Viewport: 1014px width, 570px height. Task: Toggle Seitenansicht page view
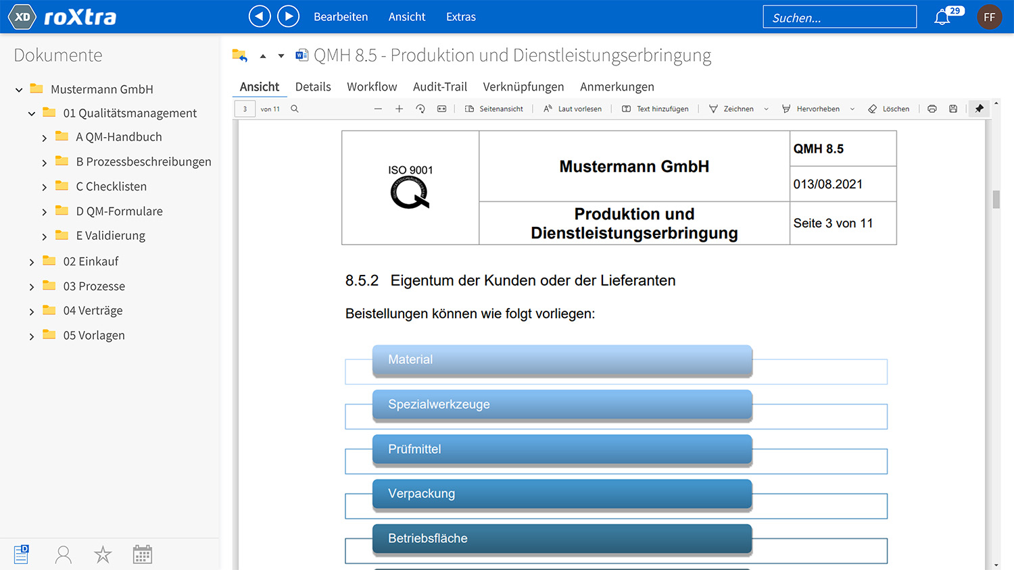click(x=494, y=109)
